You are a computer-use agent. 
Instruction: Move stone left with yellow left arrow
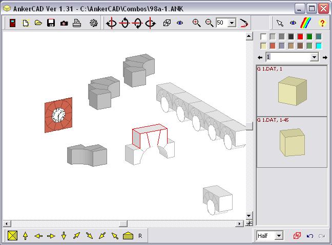tap(38, 236)
